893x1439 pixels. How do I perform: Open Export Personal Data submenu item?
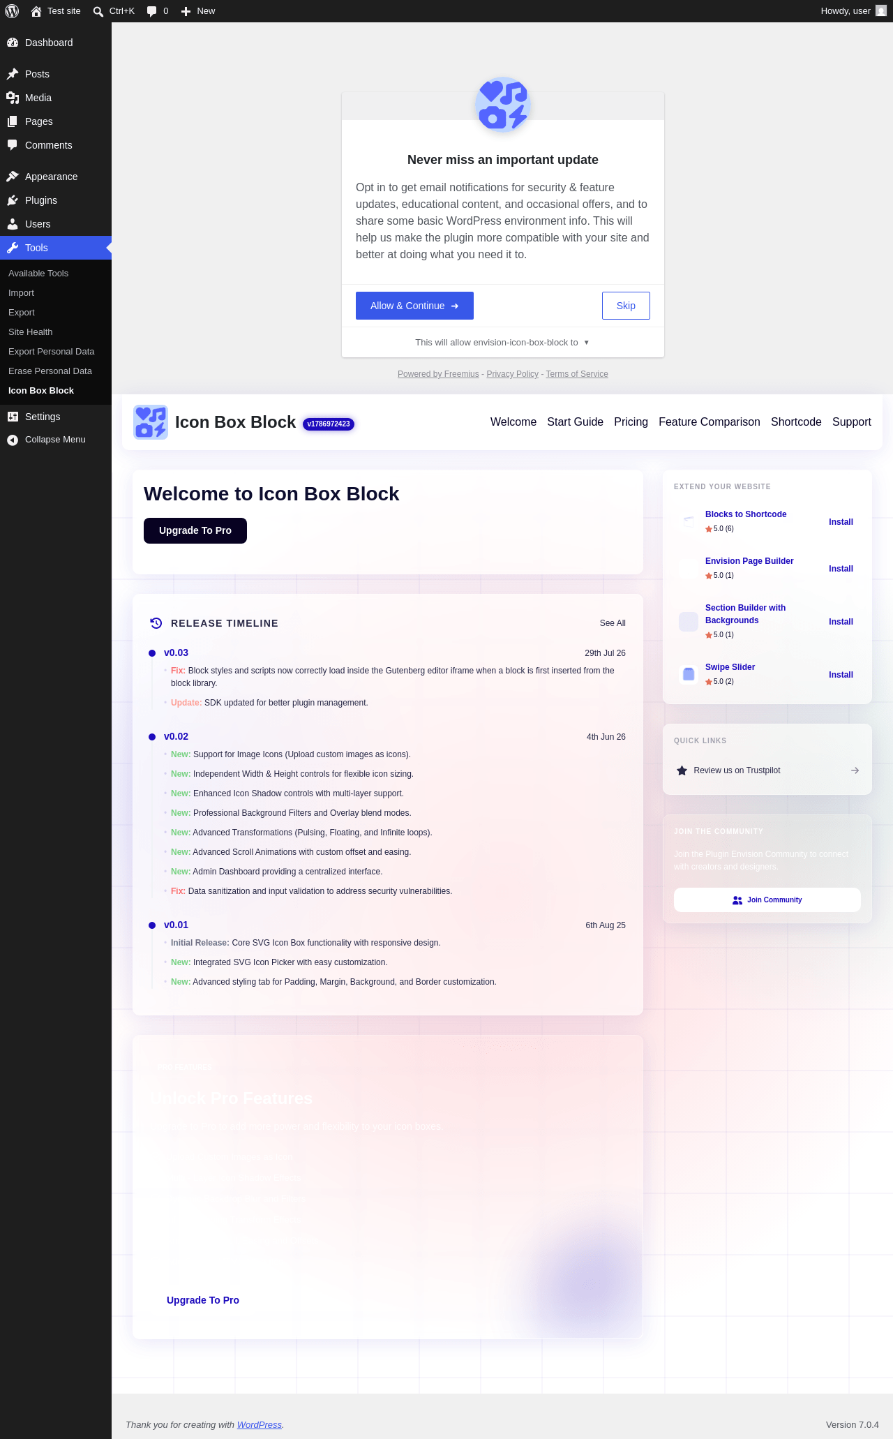coord(56,352)
